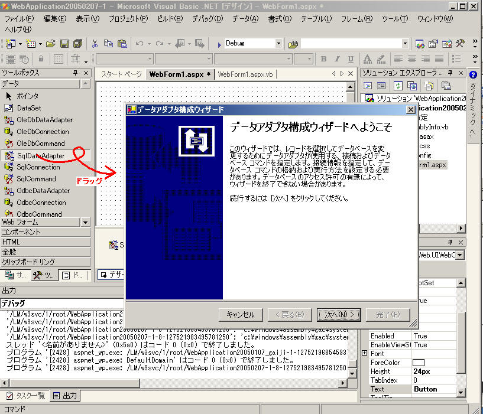Switch to the WebForm1.aspx.vb tab
Image resolution: width=483 pixels, height=414 pixels.
pos(245,74)
